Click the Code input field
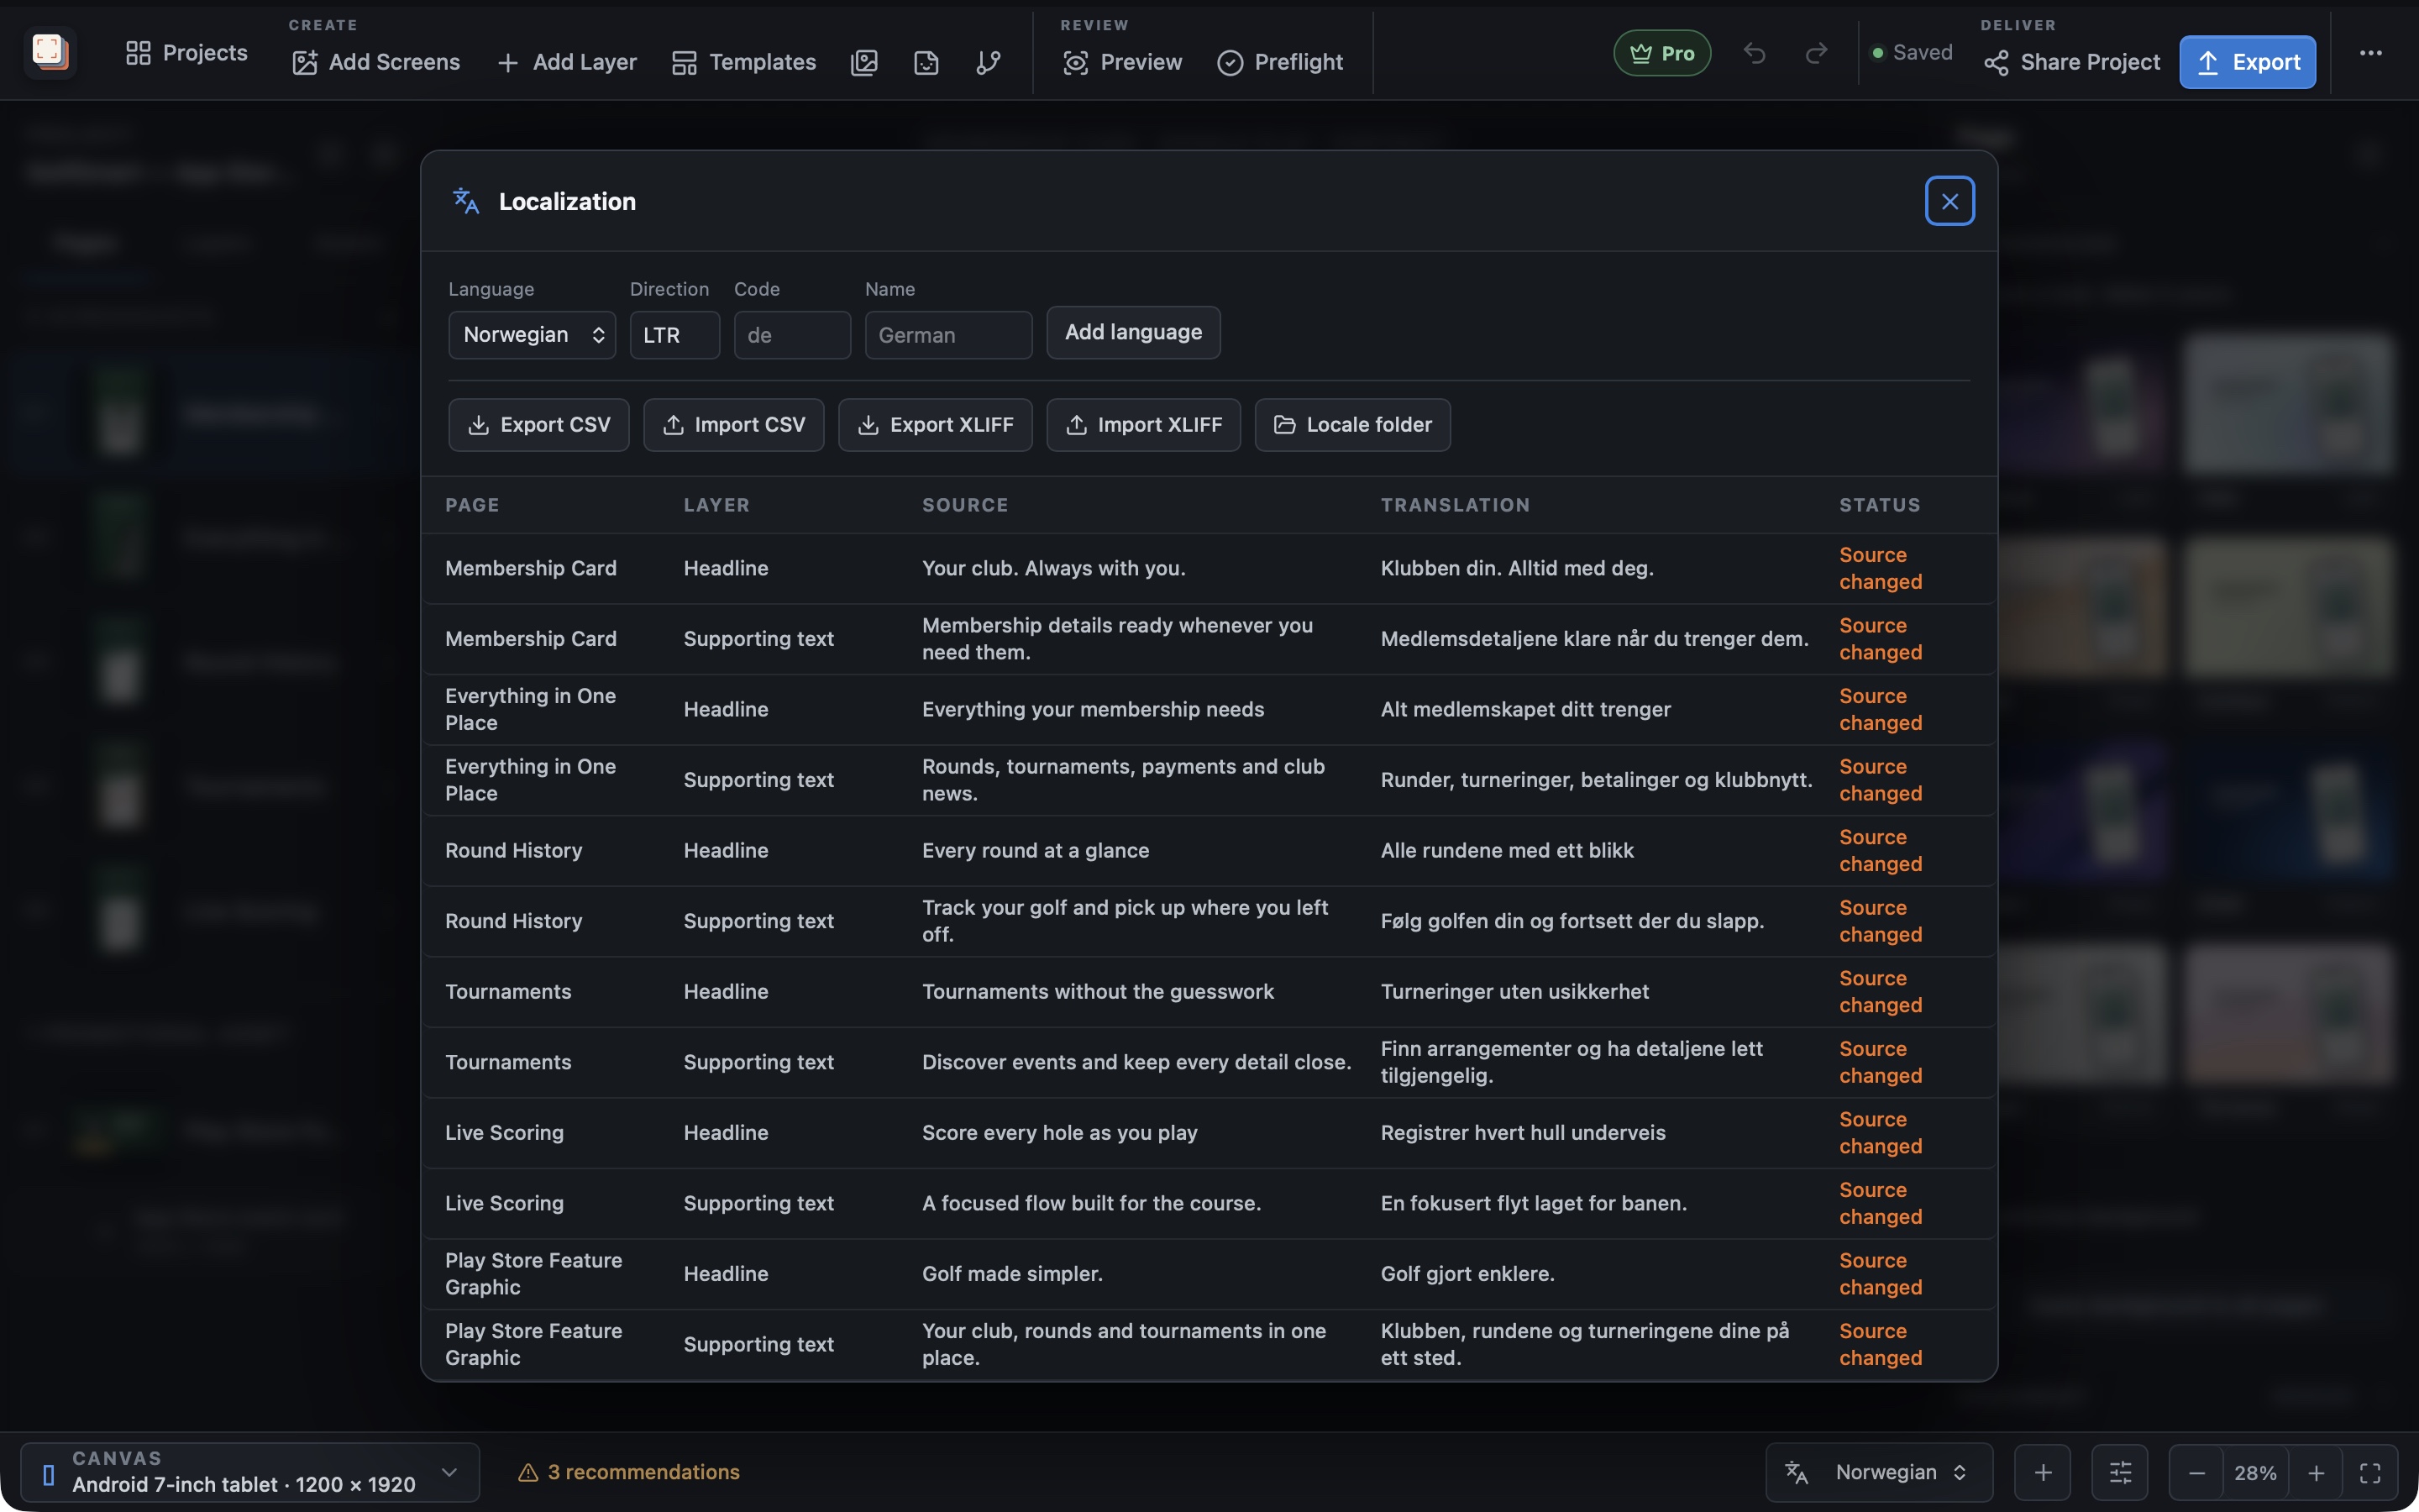This screenshot has width=2419, height=1512. pyautogui.click(x=792, y=335)
